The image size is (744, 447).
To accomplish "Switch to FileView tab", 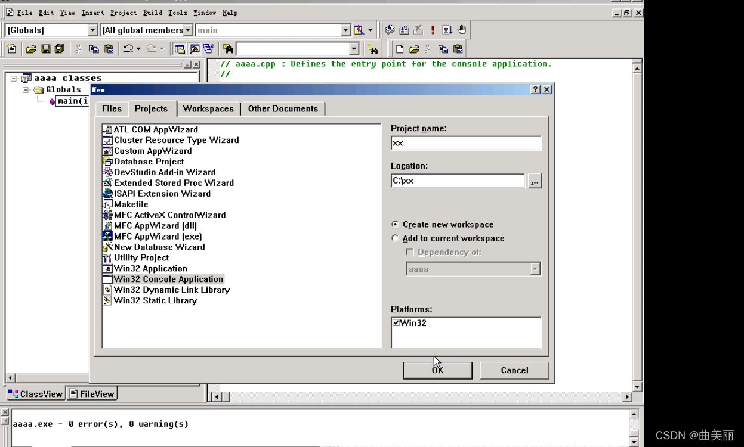I will 91,393.
